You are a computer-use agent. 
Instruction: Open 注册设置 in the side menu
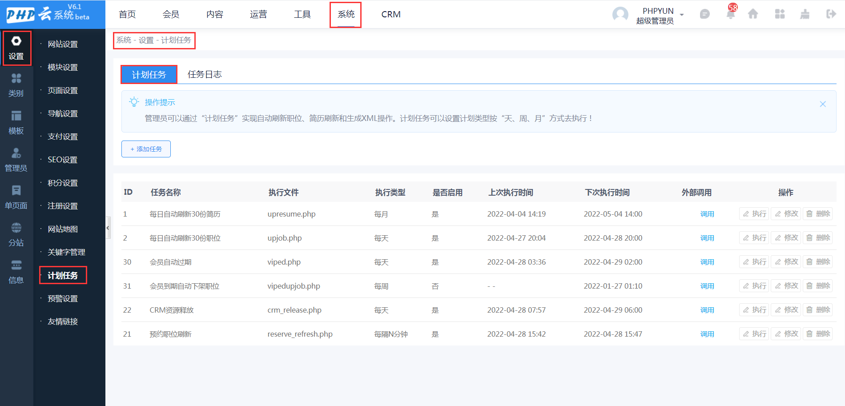[x=63, y=206]
